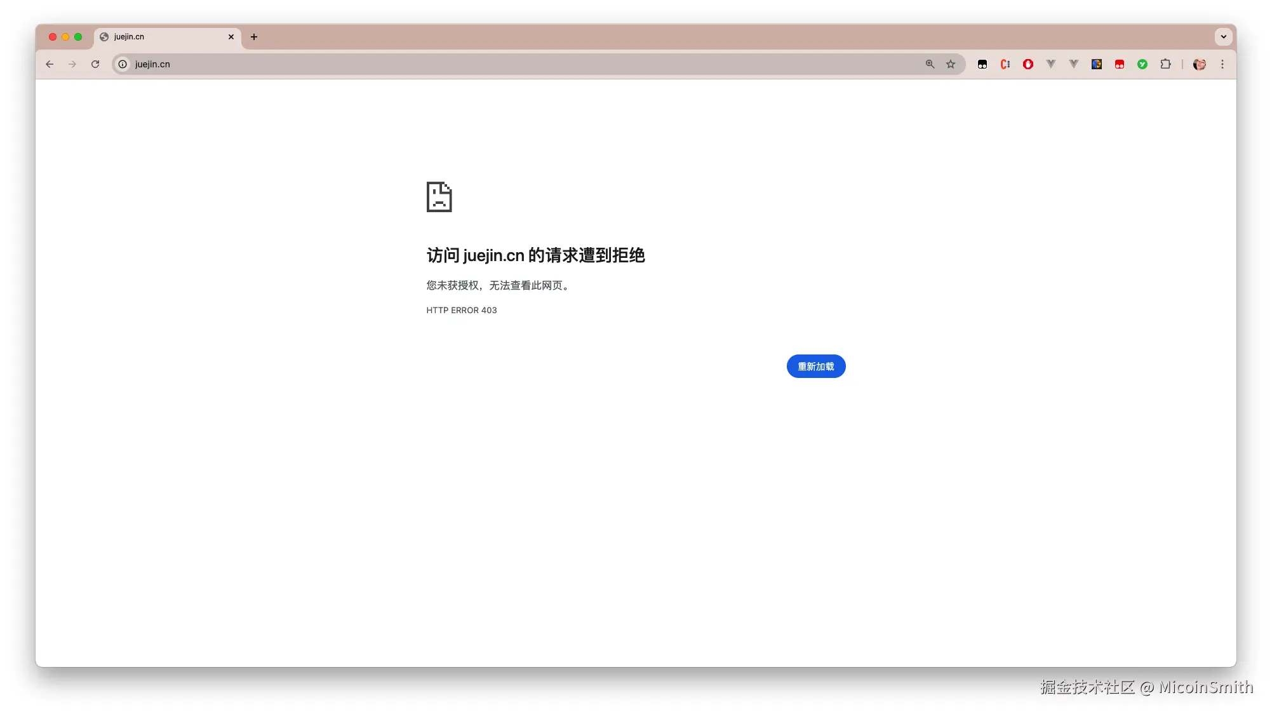Click inside the address bar
Viewport: 1272px width, 714px height.
point(445,64)
